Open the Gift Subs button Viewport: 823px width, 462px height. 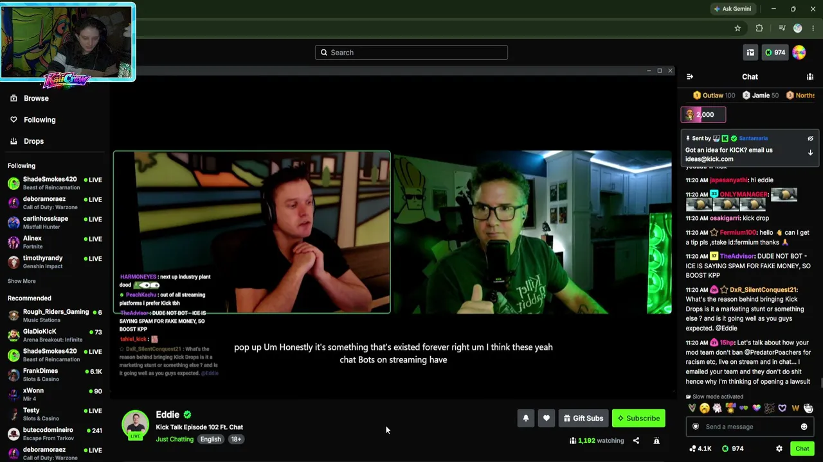click(583, 418)
